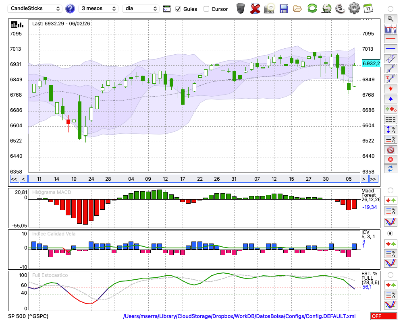Click the date scrollbar at label 17
Screen dimensions: 403x322
(x=183, y=179)
